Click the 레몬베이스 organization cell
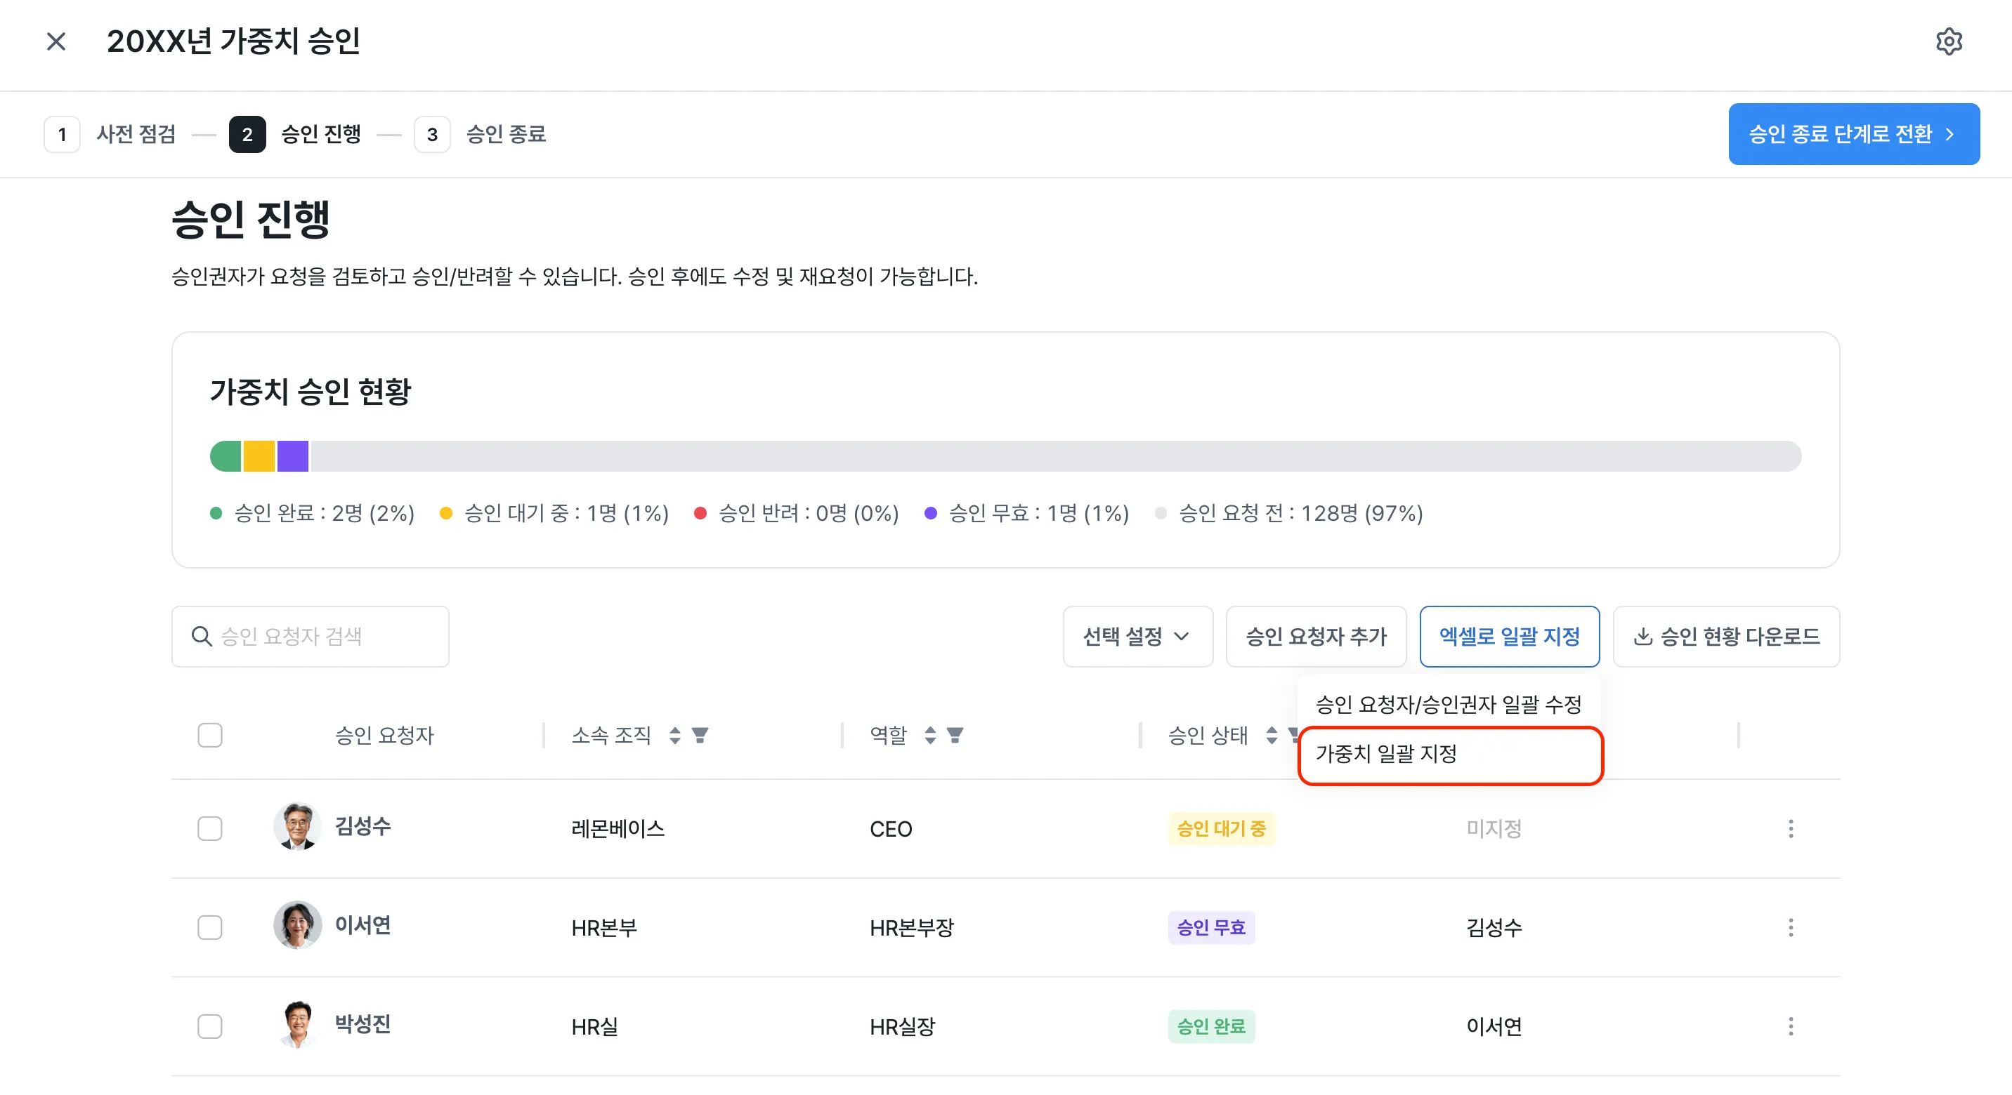This screenshot has height=1095, width=2012. 618,829
